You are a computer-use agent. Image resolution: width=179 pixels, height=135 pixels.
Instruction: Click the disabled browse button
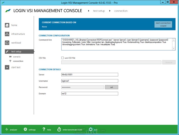(x=169, y=62)
